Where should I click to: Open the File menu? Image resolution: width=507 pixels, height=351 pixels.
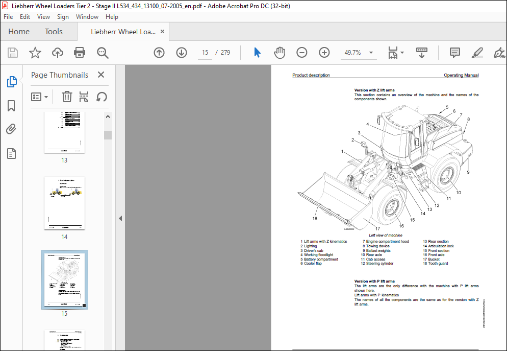[x=8, y=17]
